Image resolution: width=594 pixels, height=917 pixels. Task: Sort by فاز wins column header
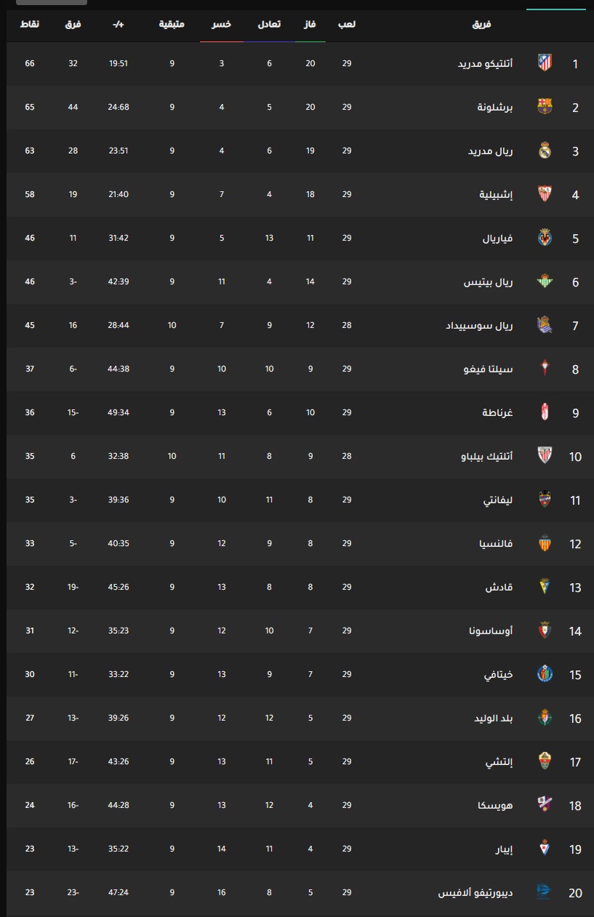[x=310, y=25]
